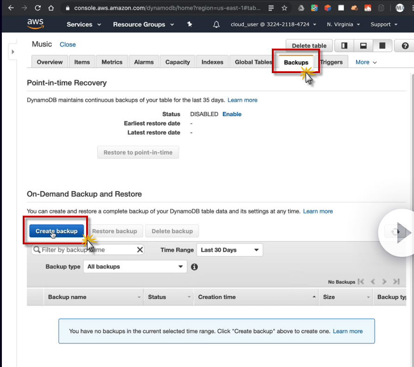Open the help question mark icon
414x367 pixels.
405,45
